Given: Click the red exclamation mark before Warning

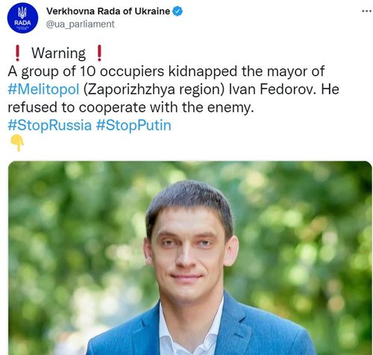Looking at the screenshot, I should (17, 53).
